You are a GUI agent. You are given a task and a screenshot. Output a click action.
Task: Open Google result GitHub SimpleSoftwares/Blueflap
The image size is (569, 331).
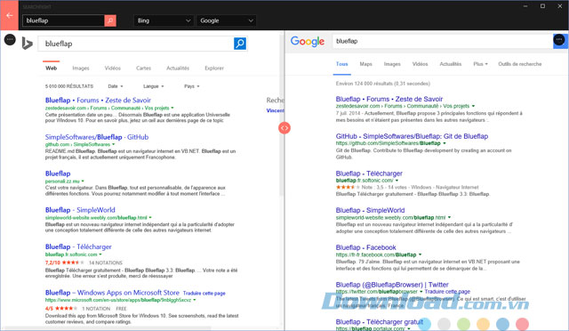pyautogui.click(x=412, y=136)
